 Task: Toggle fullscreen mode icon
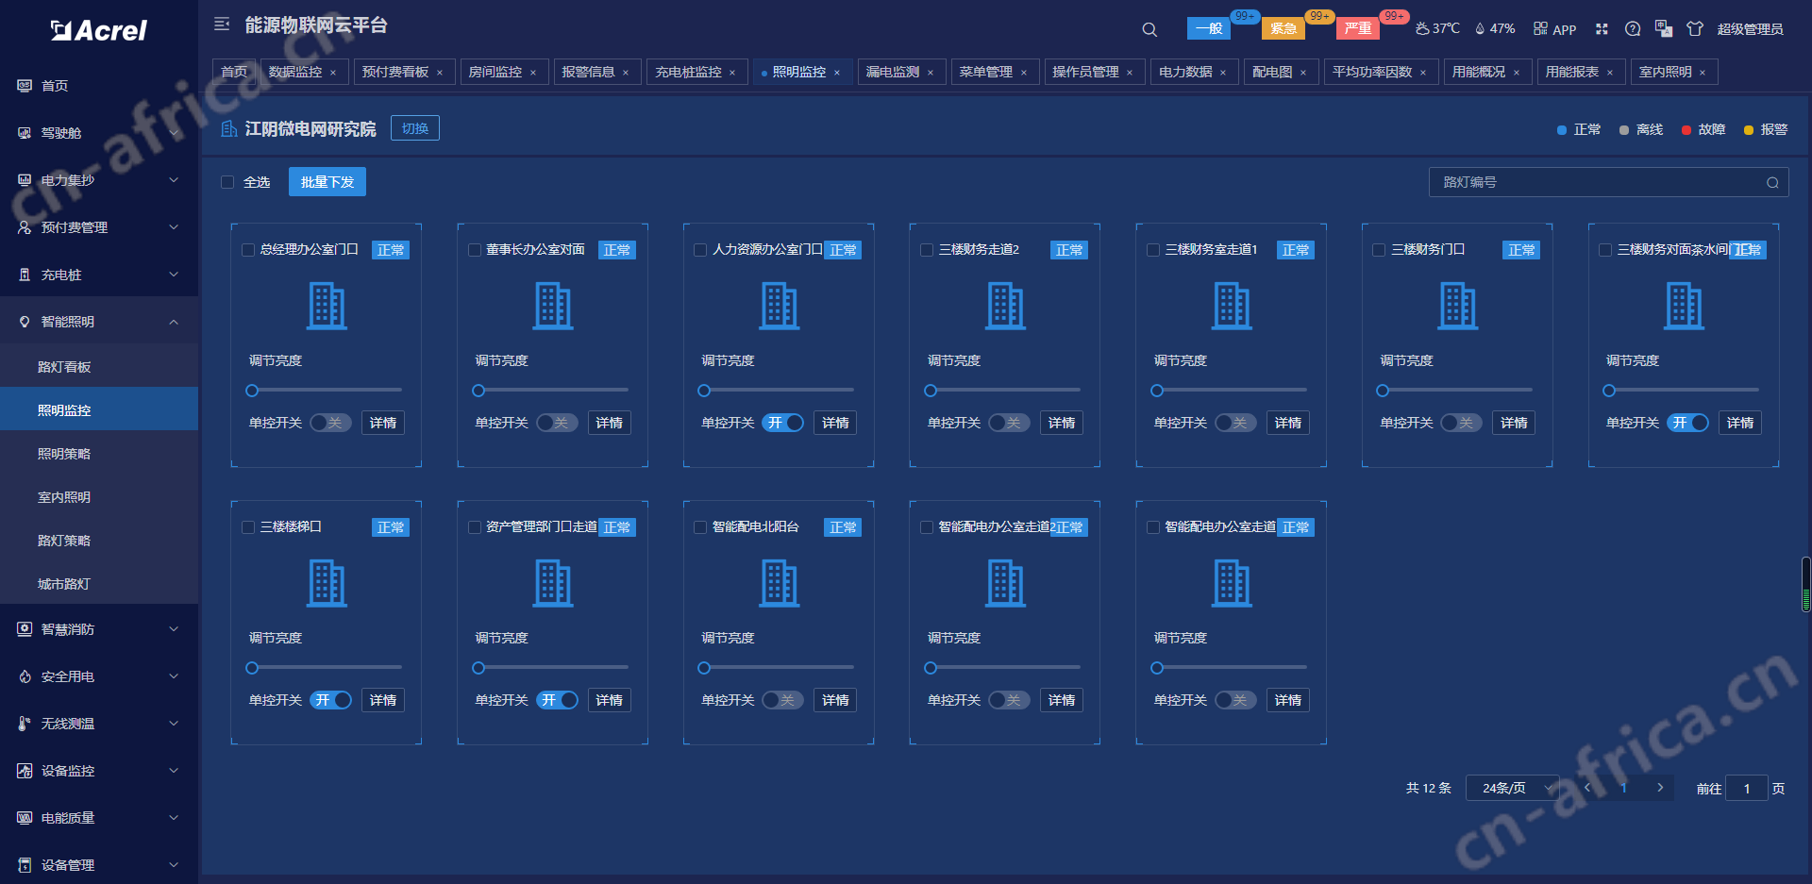1602,29
